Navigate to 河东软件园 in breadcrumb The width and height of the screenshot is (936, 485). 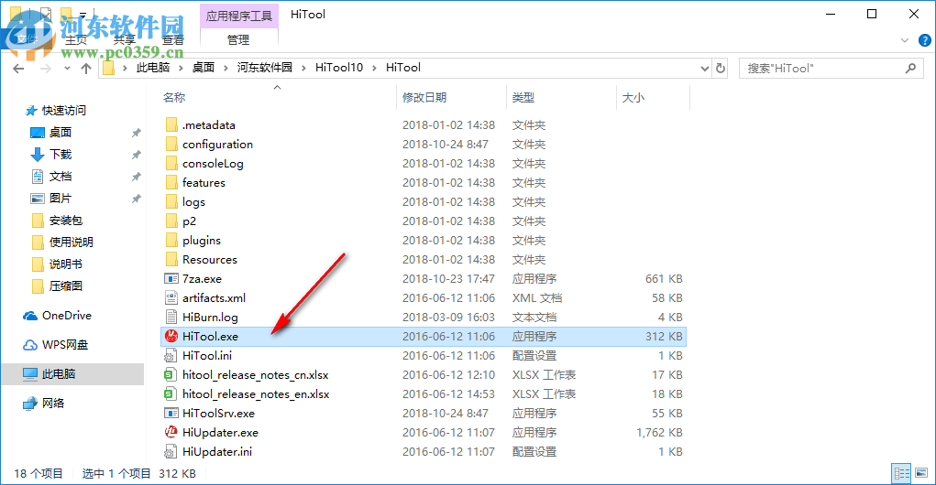pos(264,68)
